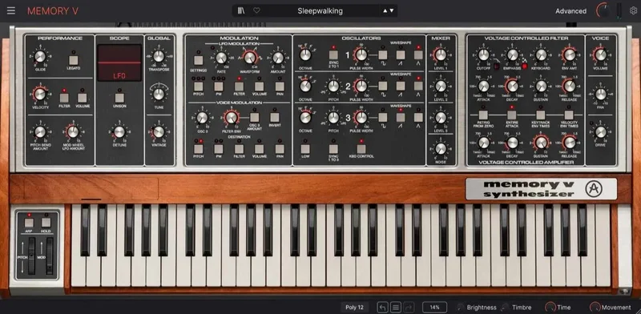Toggle the Sync 1 to 3 switch
This screenshot has height=314, width=641.
coord(333,149)
